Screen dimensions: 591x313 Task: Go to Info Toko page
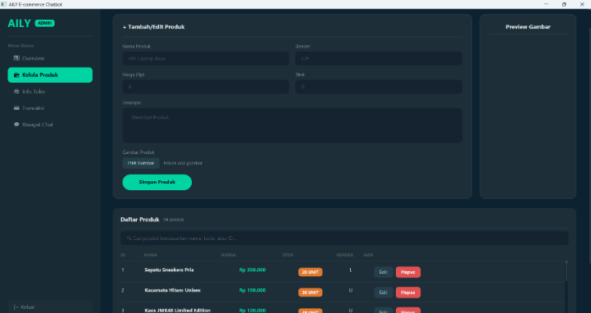50,92
